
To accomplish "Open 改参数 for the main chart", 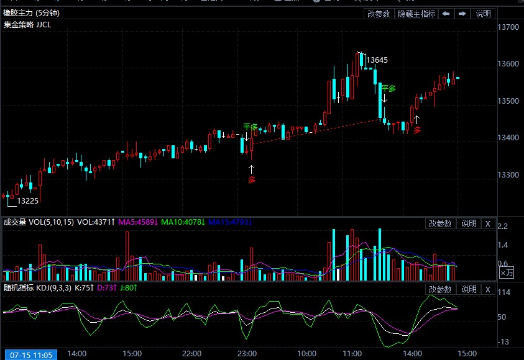I will coord(379,14).
